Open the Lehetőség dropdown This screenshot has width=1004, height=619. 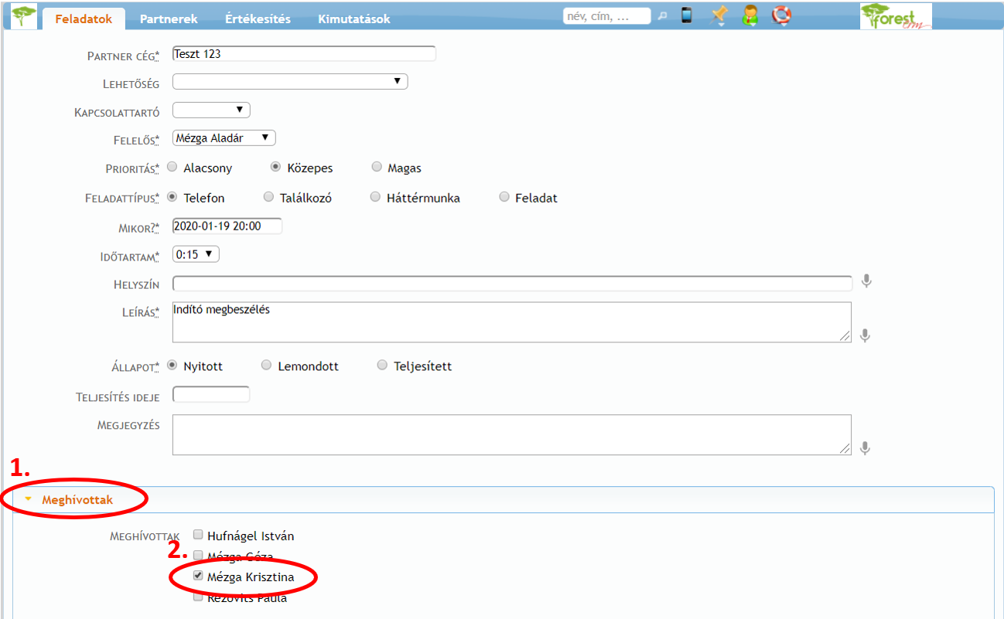point(289,82)
